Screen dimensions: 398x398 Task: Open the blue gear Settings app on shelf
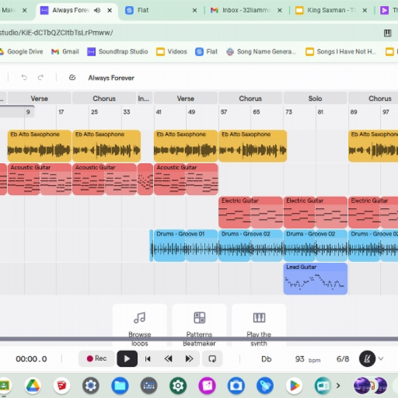(91, 385)
